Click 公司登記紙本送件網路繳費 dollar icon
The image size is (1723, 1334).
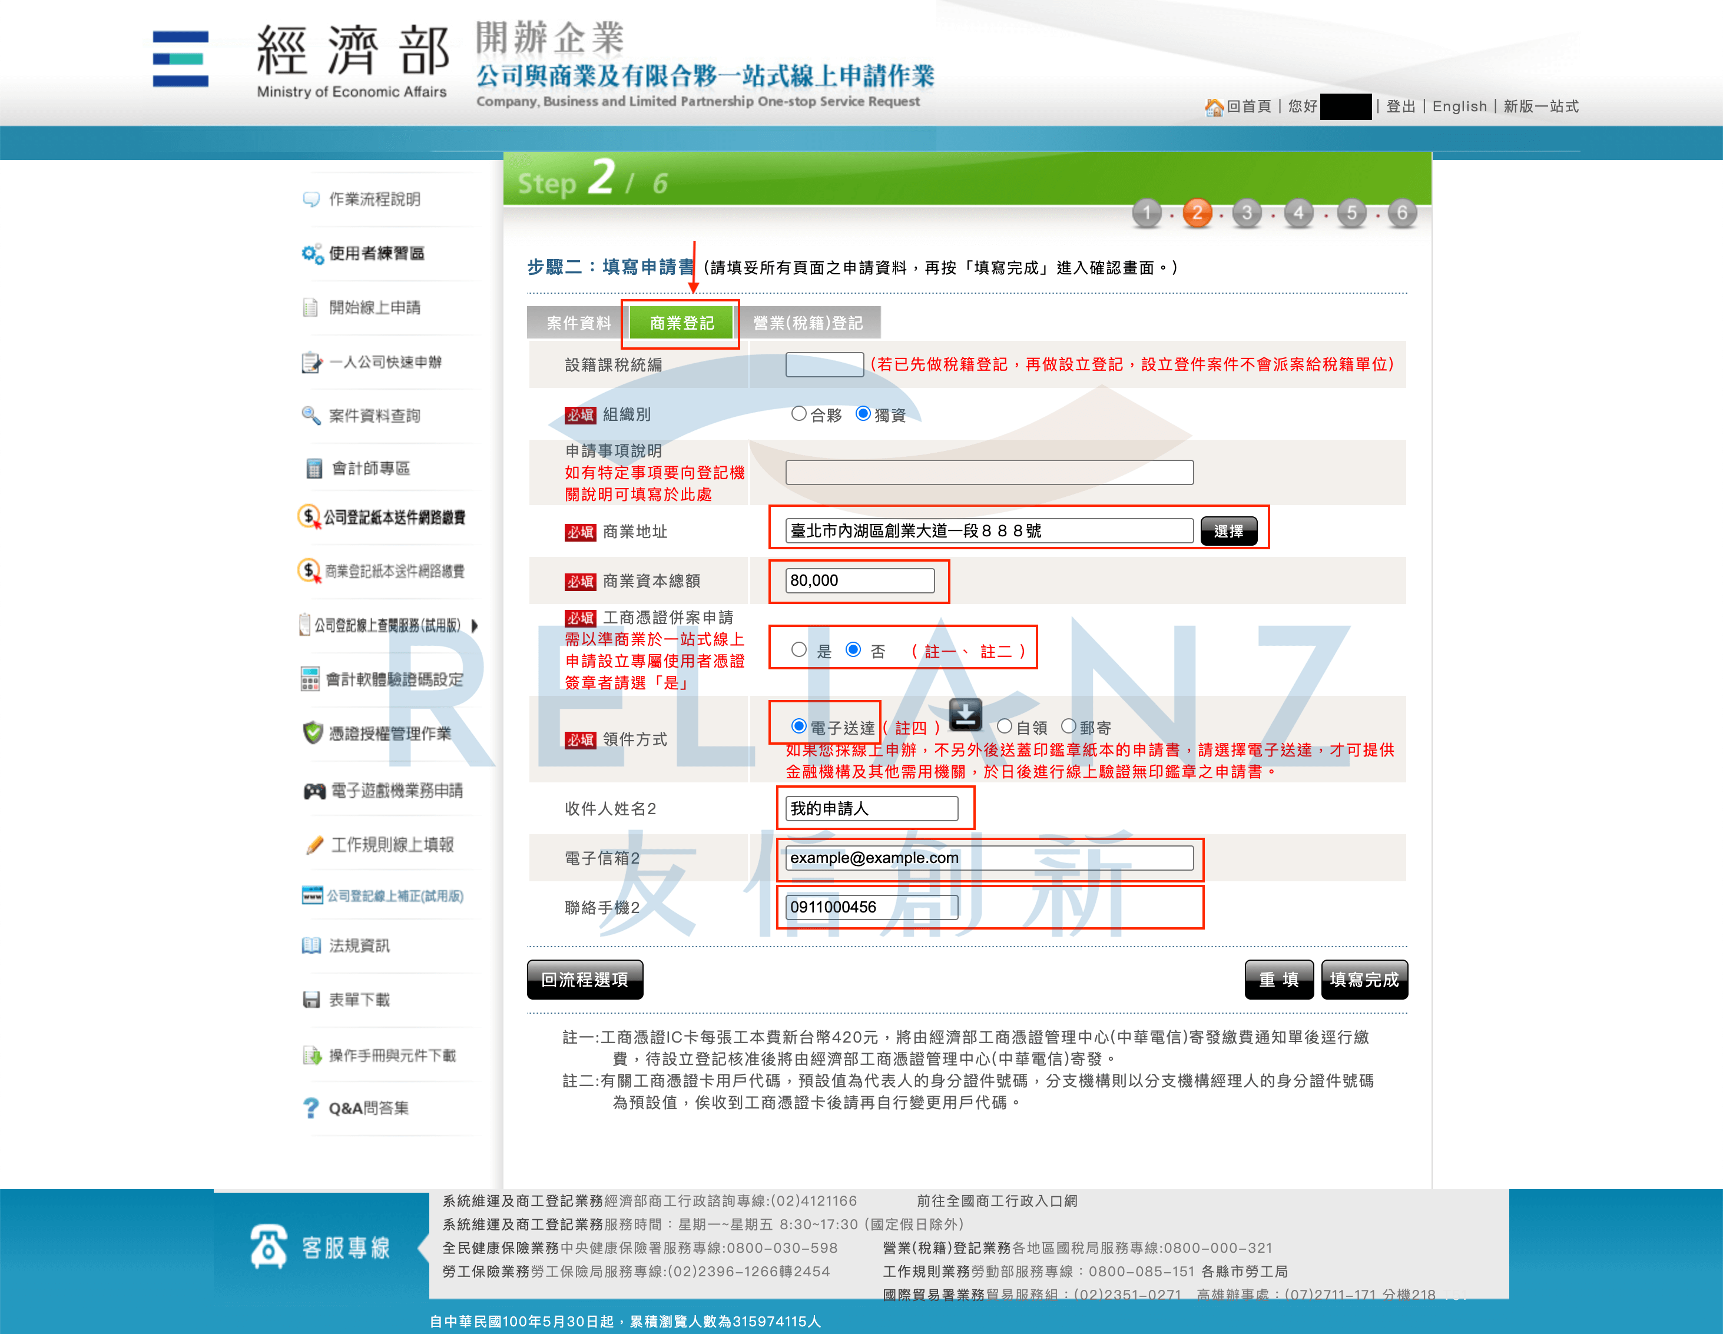[x=309, y=517]
